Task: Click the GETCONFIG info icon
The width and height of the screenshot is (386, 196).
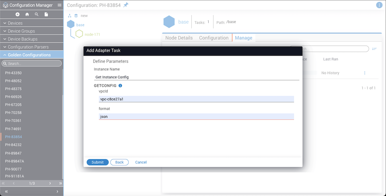Action: tap(120, 86)
